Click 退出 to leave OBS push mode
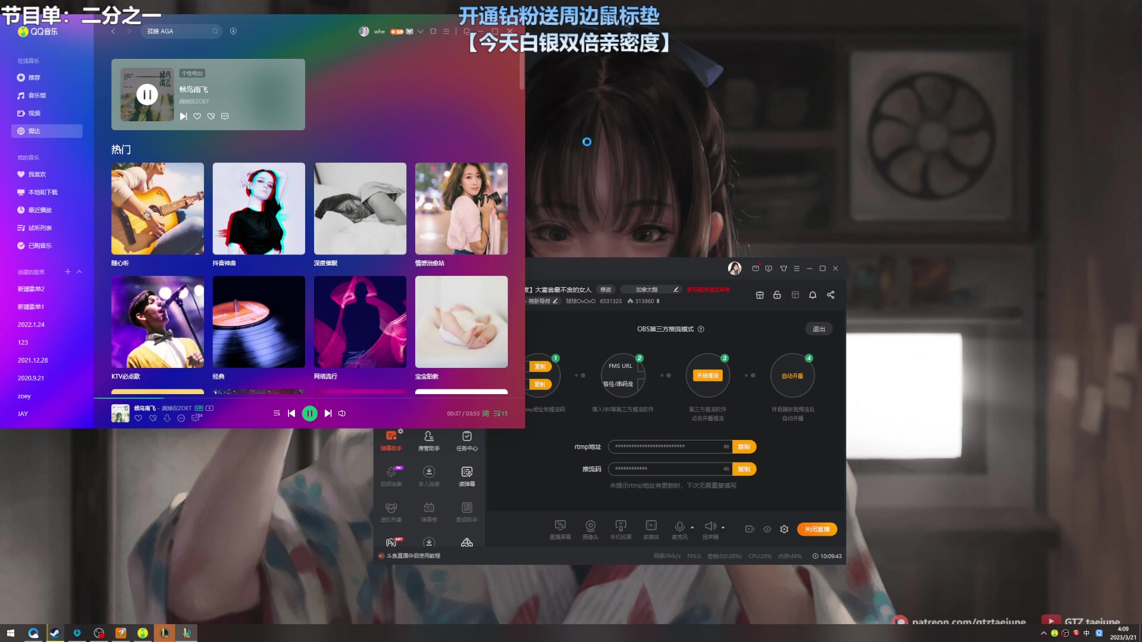 [819, 329]
